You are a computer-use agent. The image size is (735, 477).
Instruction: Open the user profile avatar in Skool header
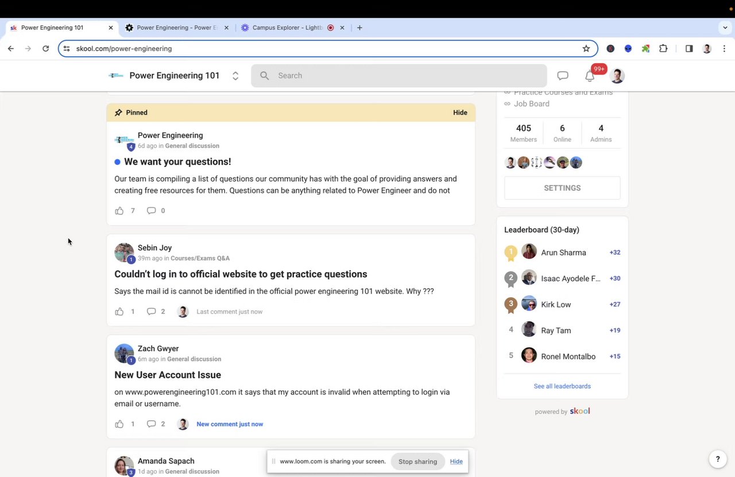click(x=617, y=76)
